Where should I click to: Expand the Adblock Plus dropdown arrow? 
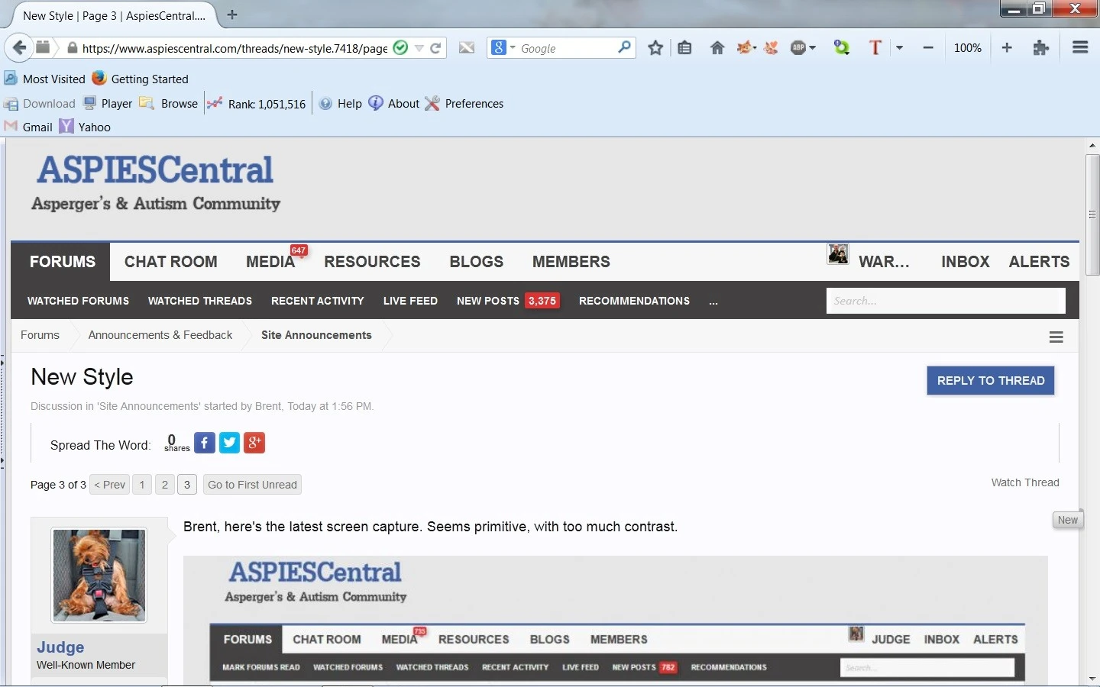tap(813, 48)
